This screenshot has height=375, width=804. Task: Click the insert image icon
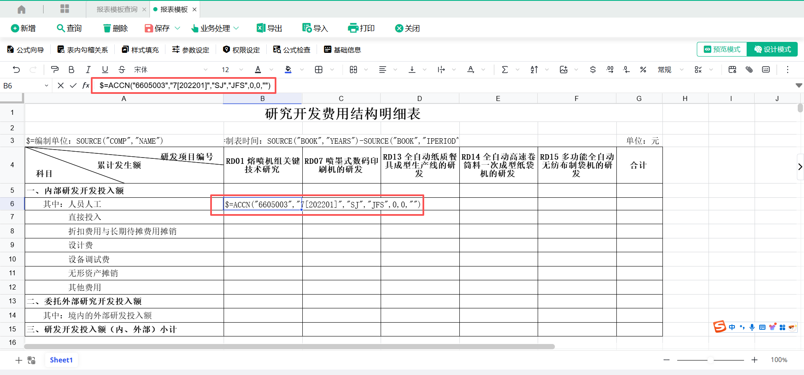[564, 70]
